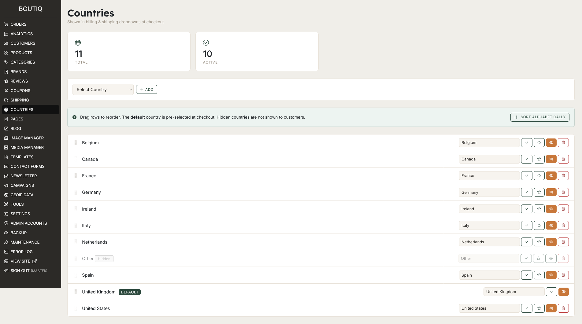This screenshot has width=582, height=324.
Task: Open the Select Country dropdown
Action: tap(103, 90)
